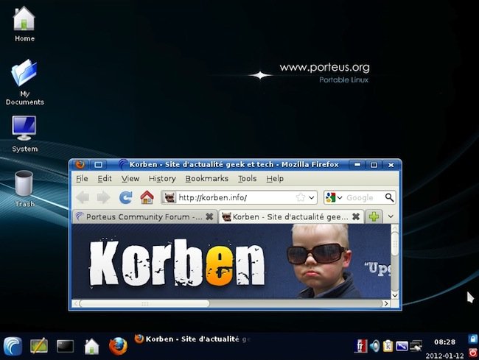Viewport: 479px width, 360px height.
Task: Click the scroll down arrow
Action: click(395, 295)
